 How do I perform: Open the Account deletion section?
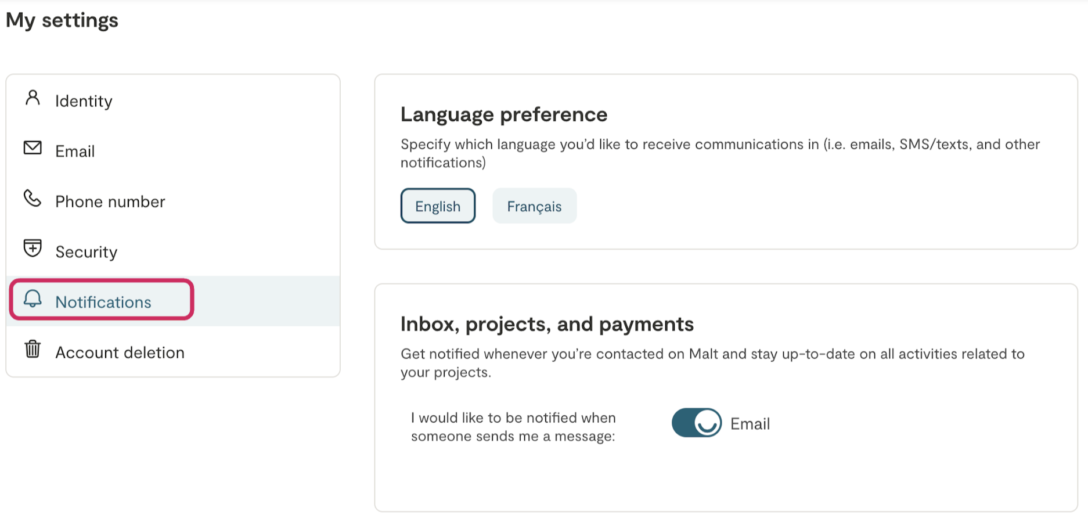click(120, 352)
